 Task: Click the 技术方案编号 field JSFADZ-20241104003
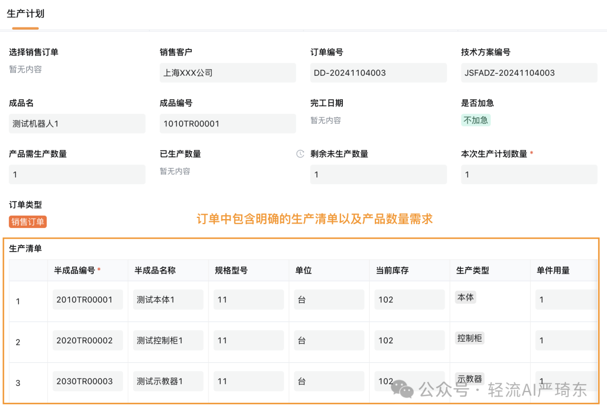click(x=529, y=72)
